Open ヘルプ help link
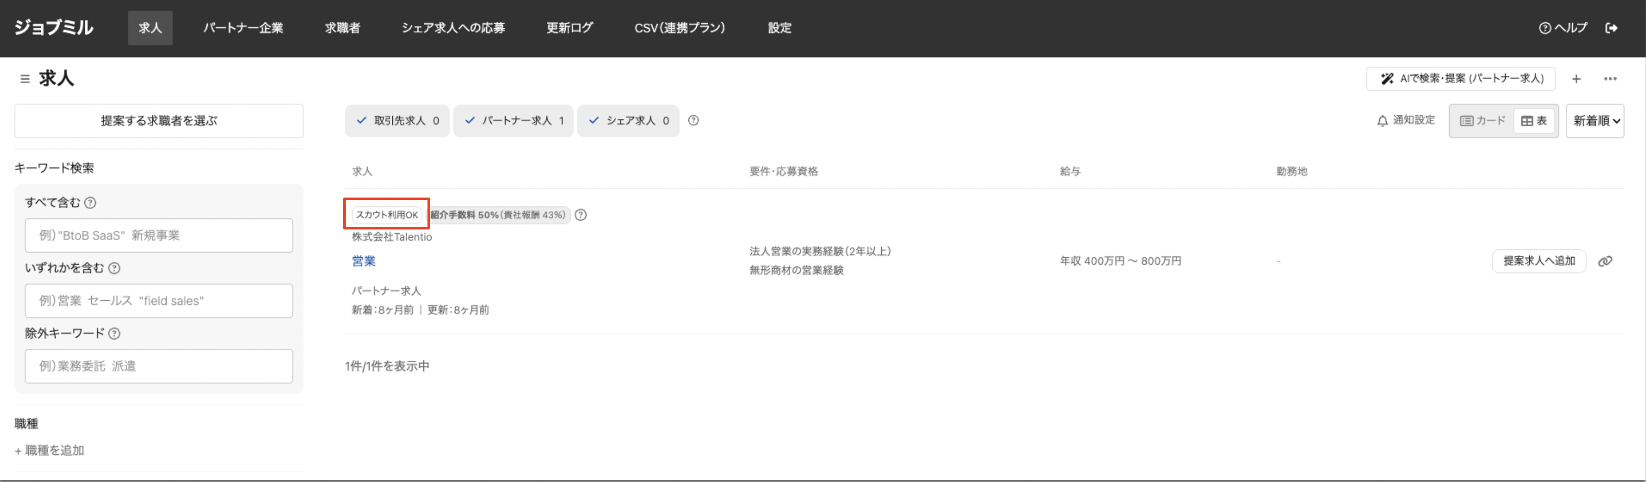Viewport: 1646px width, 482px height. coord(1563,27)
